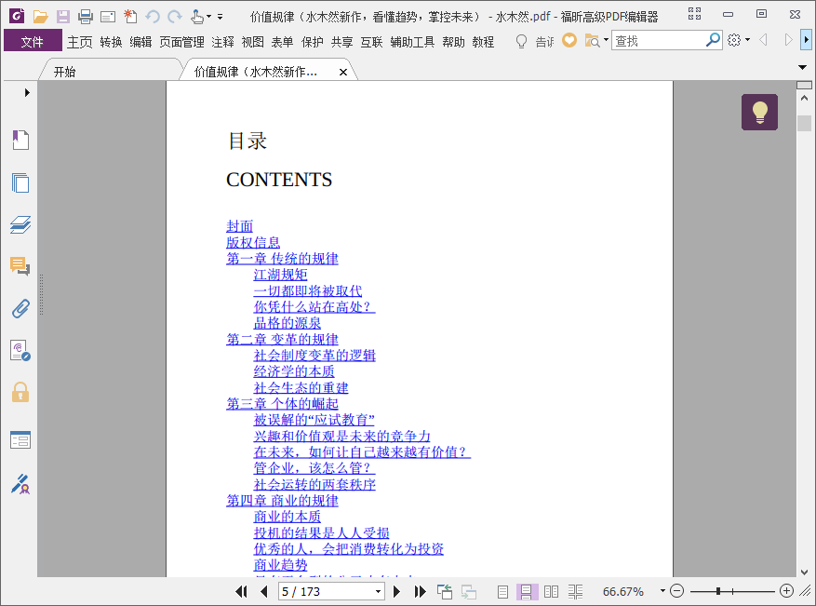
Task: Open the 主页 ribbon tab
Action: (x=80, y=42)
